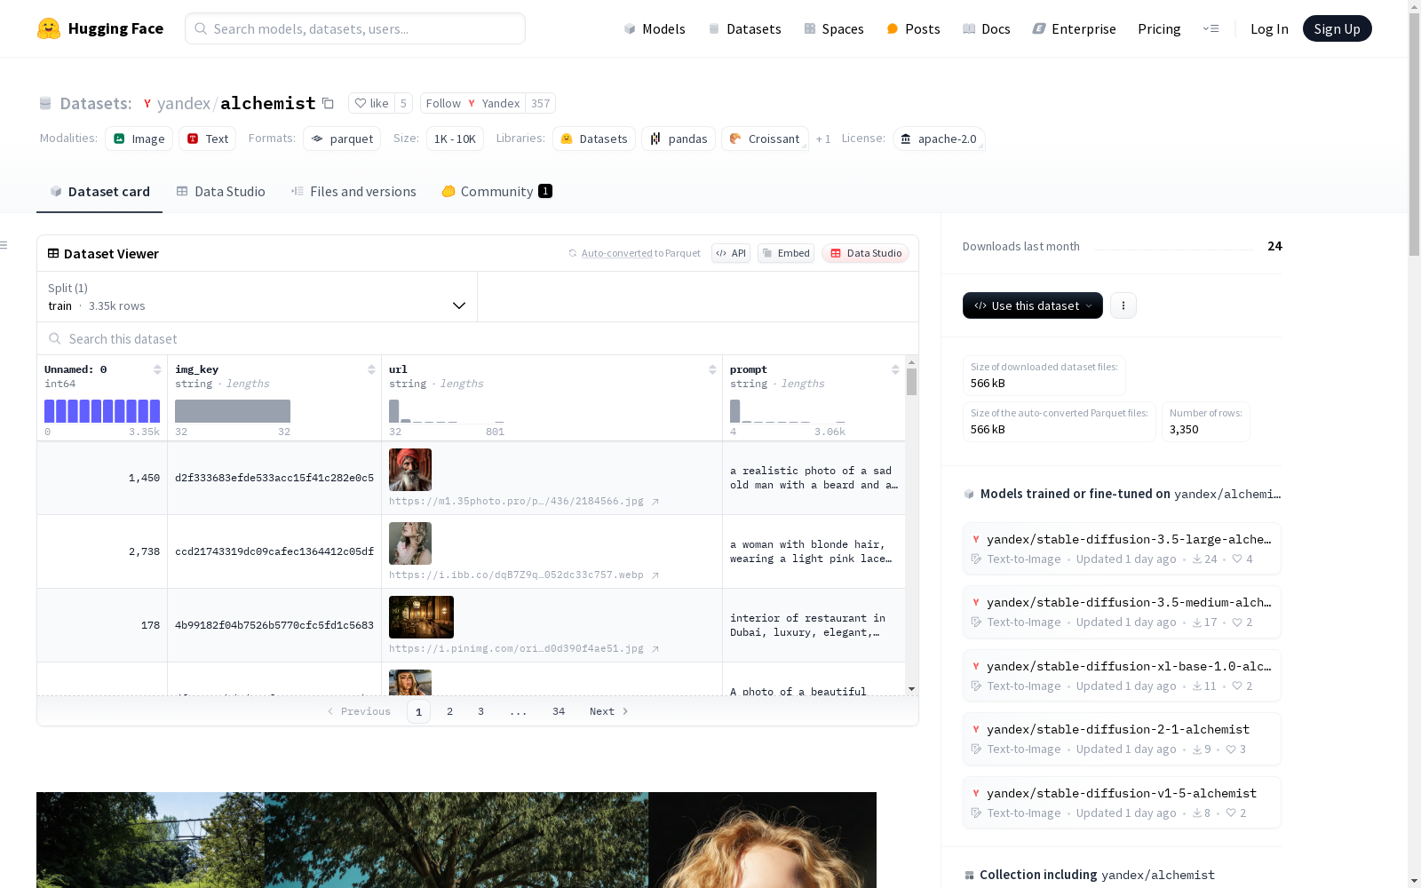Click Next page in viewer pagination
1421x888 pixels.
click(x=609, y=711)
